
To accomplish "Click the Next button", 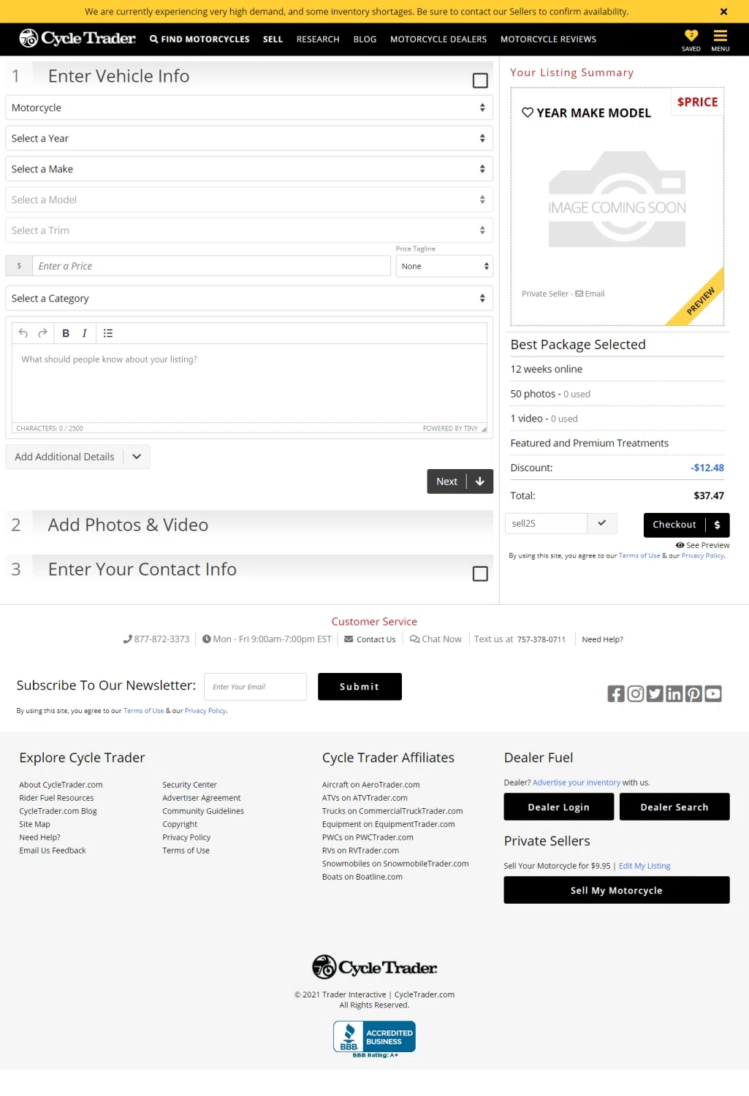I will tap(460, 482).
